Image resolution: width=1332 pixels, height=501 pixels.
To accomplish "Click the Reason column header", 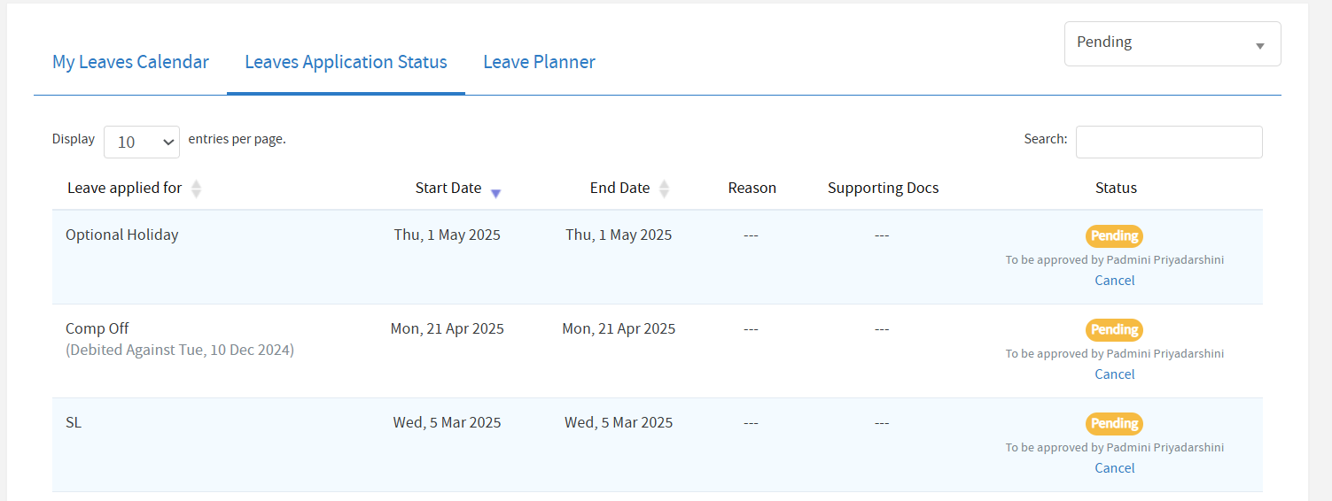I will tap(752, 189).
